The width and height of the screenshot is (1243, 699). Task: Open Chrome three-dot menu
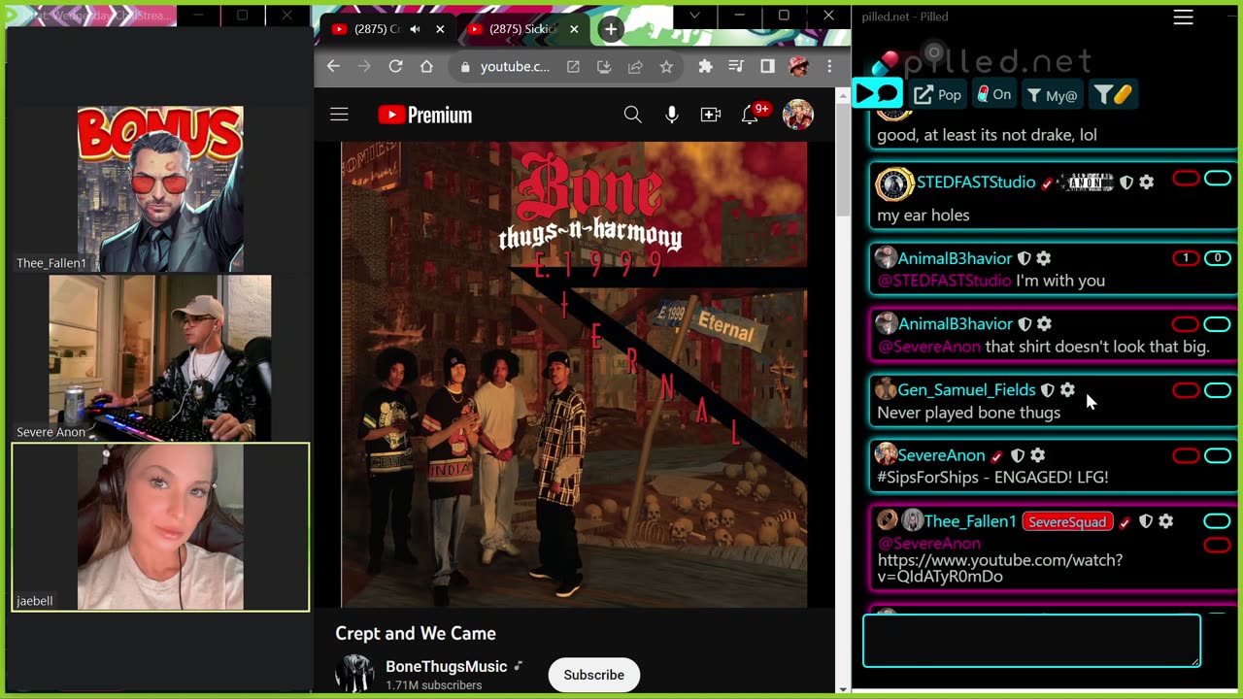point(829,66)
